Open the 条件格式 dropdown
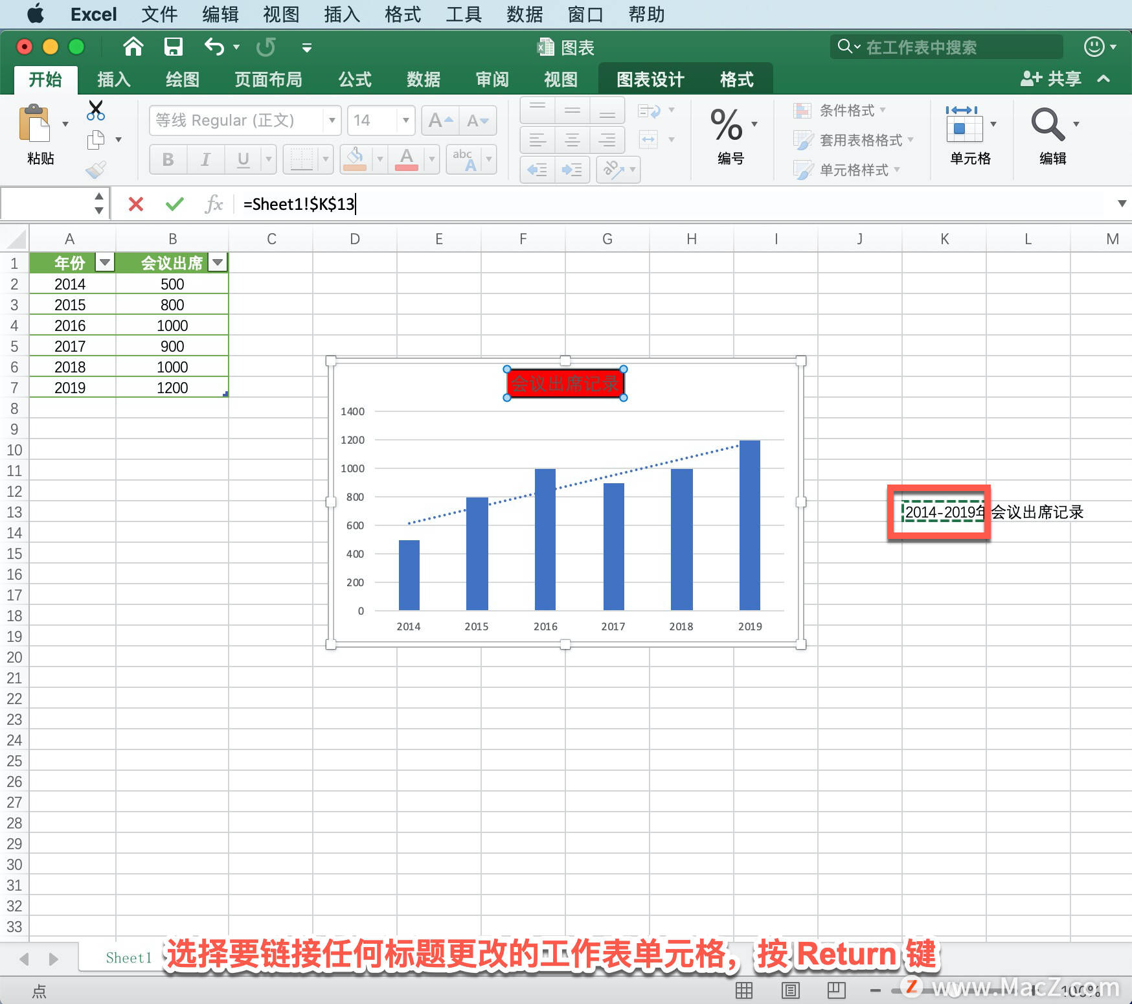This screenshot has width=1132, height=1004. pos(839,111)
